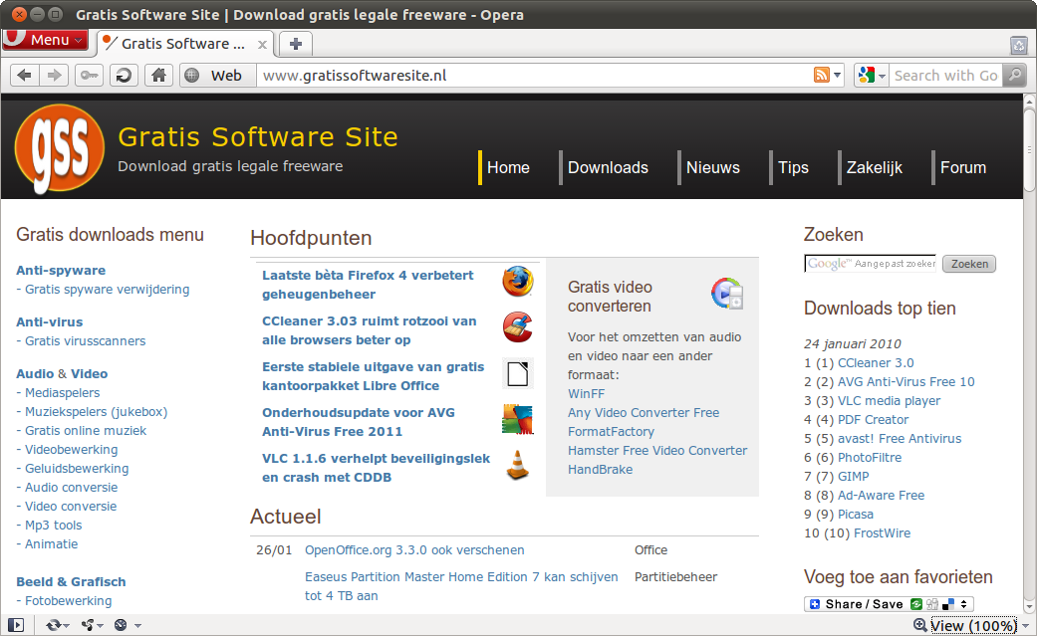This screenshot has height=636, width=1037.
Task: Switch to the Gratis Software tab
Action: [182, 44]
